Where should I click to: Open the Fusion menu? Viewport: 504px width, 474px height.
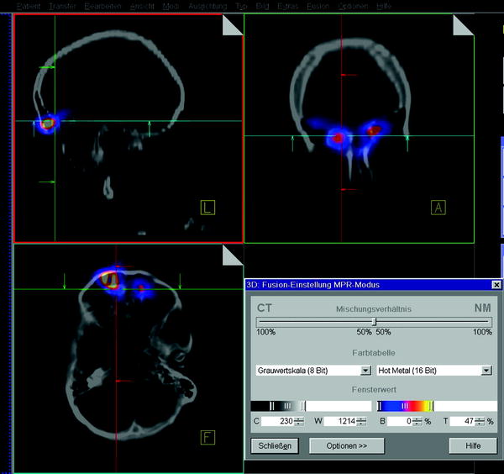click(x=317, y=6)
